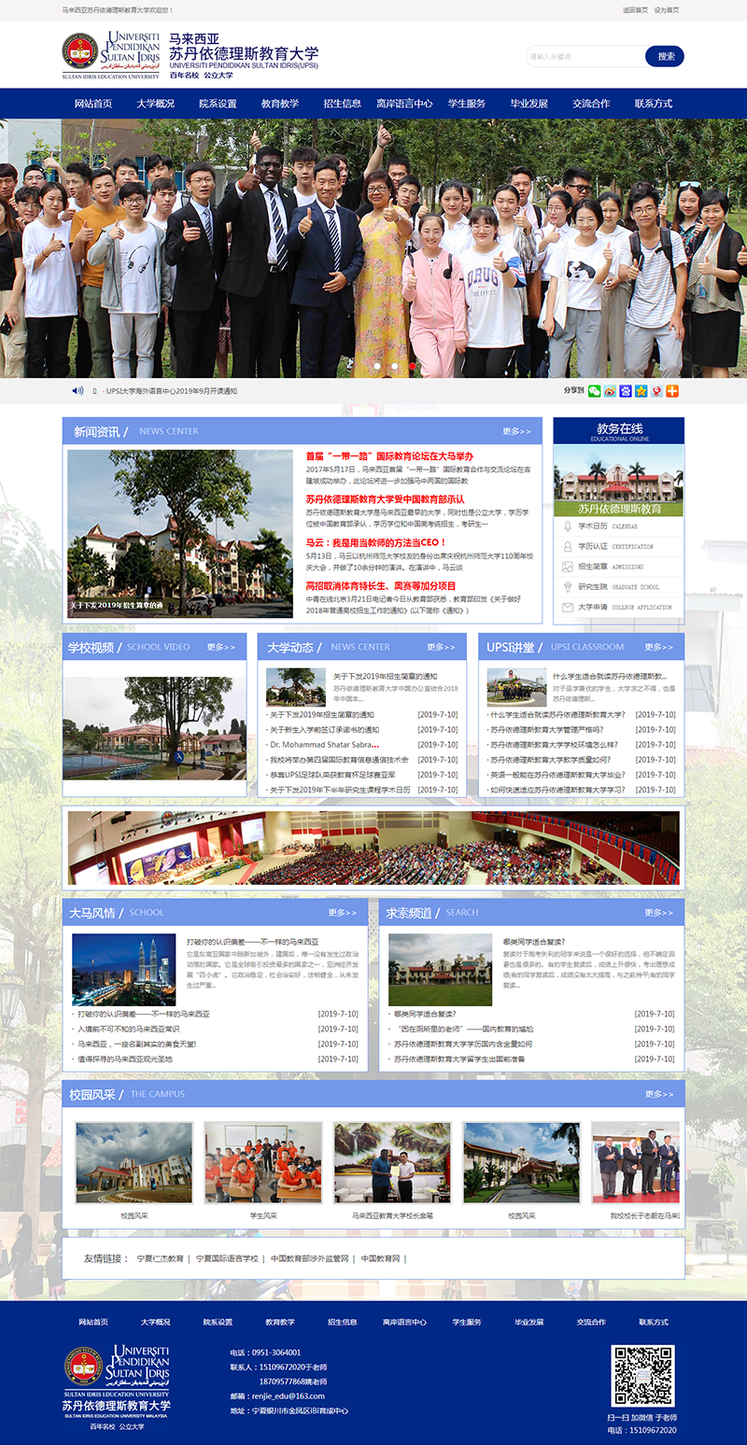
Task: Open the 马来西亚教育大学校长亲笔 thumbnail
Action: click(x=392, y=1162)
